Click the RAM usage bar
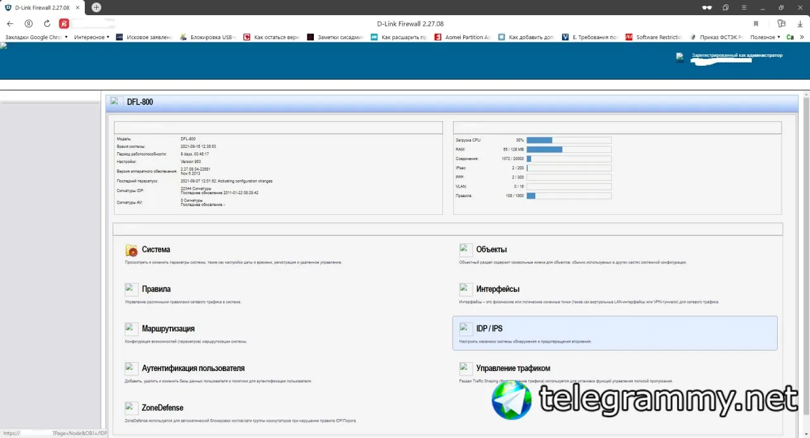The image size is (810, 438). [569, 149]
